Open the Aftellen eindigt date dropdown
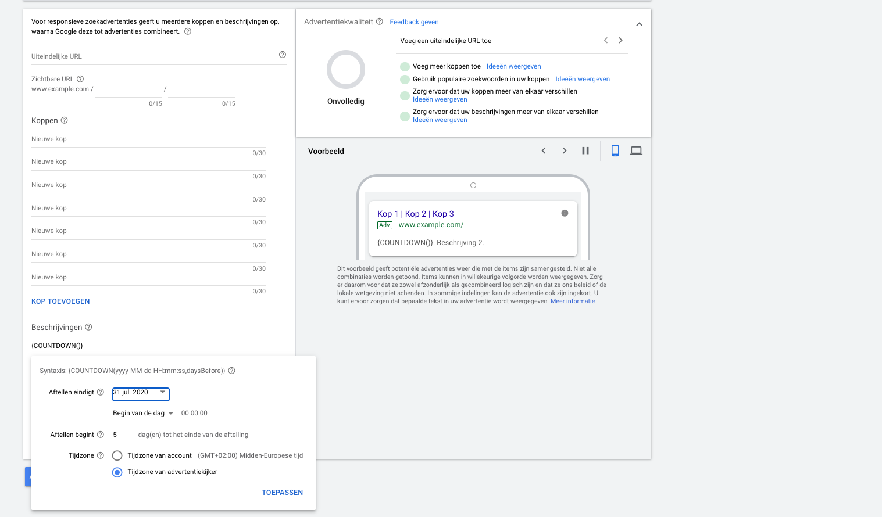Image resolution: width=882 pixels, height=517 pixels. click(141, 393)
